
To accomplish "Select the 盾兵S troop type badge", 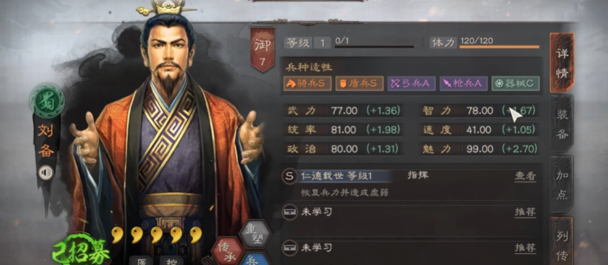I will coord(359,83).
